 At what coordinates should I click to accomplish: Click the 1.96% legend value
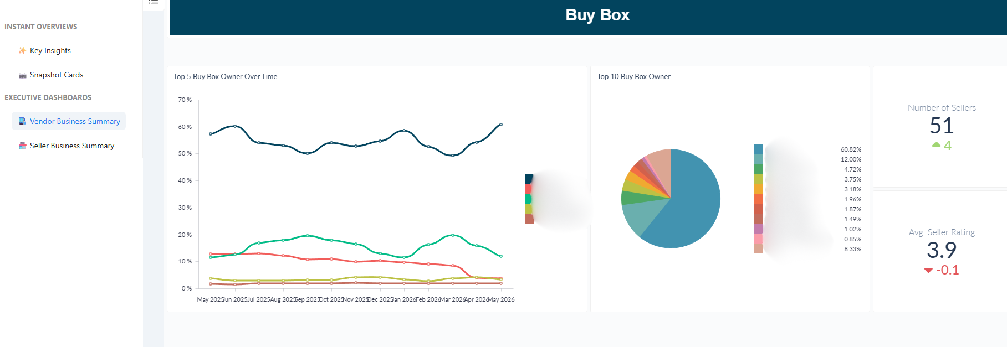(852, 199)
